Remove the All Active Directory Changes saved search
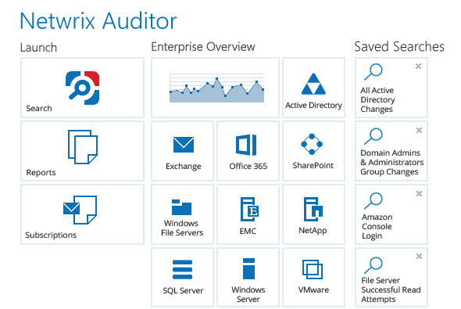Image resolution: width=461 pixels, height=309 pixels. coord(418,66)
